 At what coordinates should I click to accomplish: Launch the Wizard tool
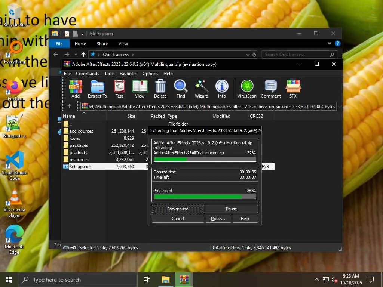pos(202,89)
